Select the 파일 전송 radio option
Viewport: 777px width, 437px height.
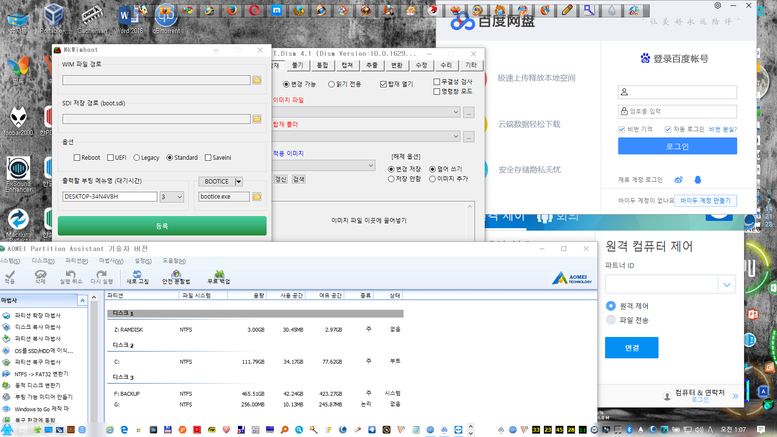click(x=611, y=320)
